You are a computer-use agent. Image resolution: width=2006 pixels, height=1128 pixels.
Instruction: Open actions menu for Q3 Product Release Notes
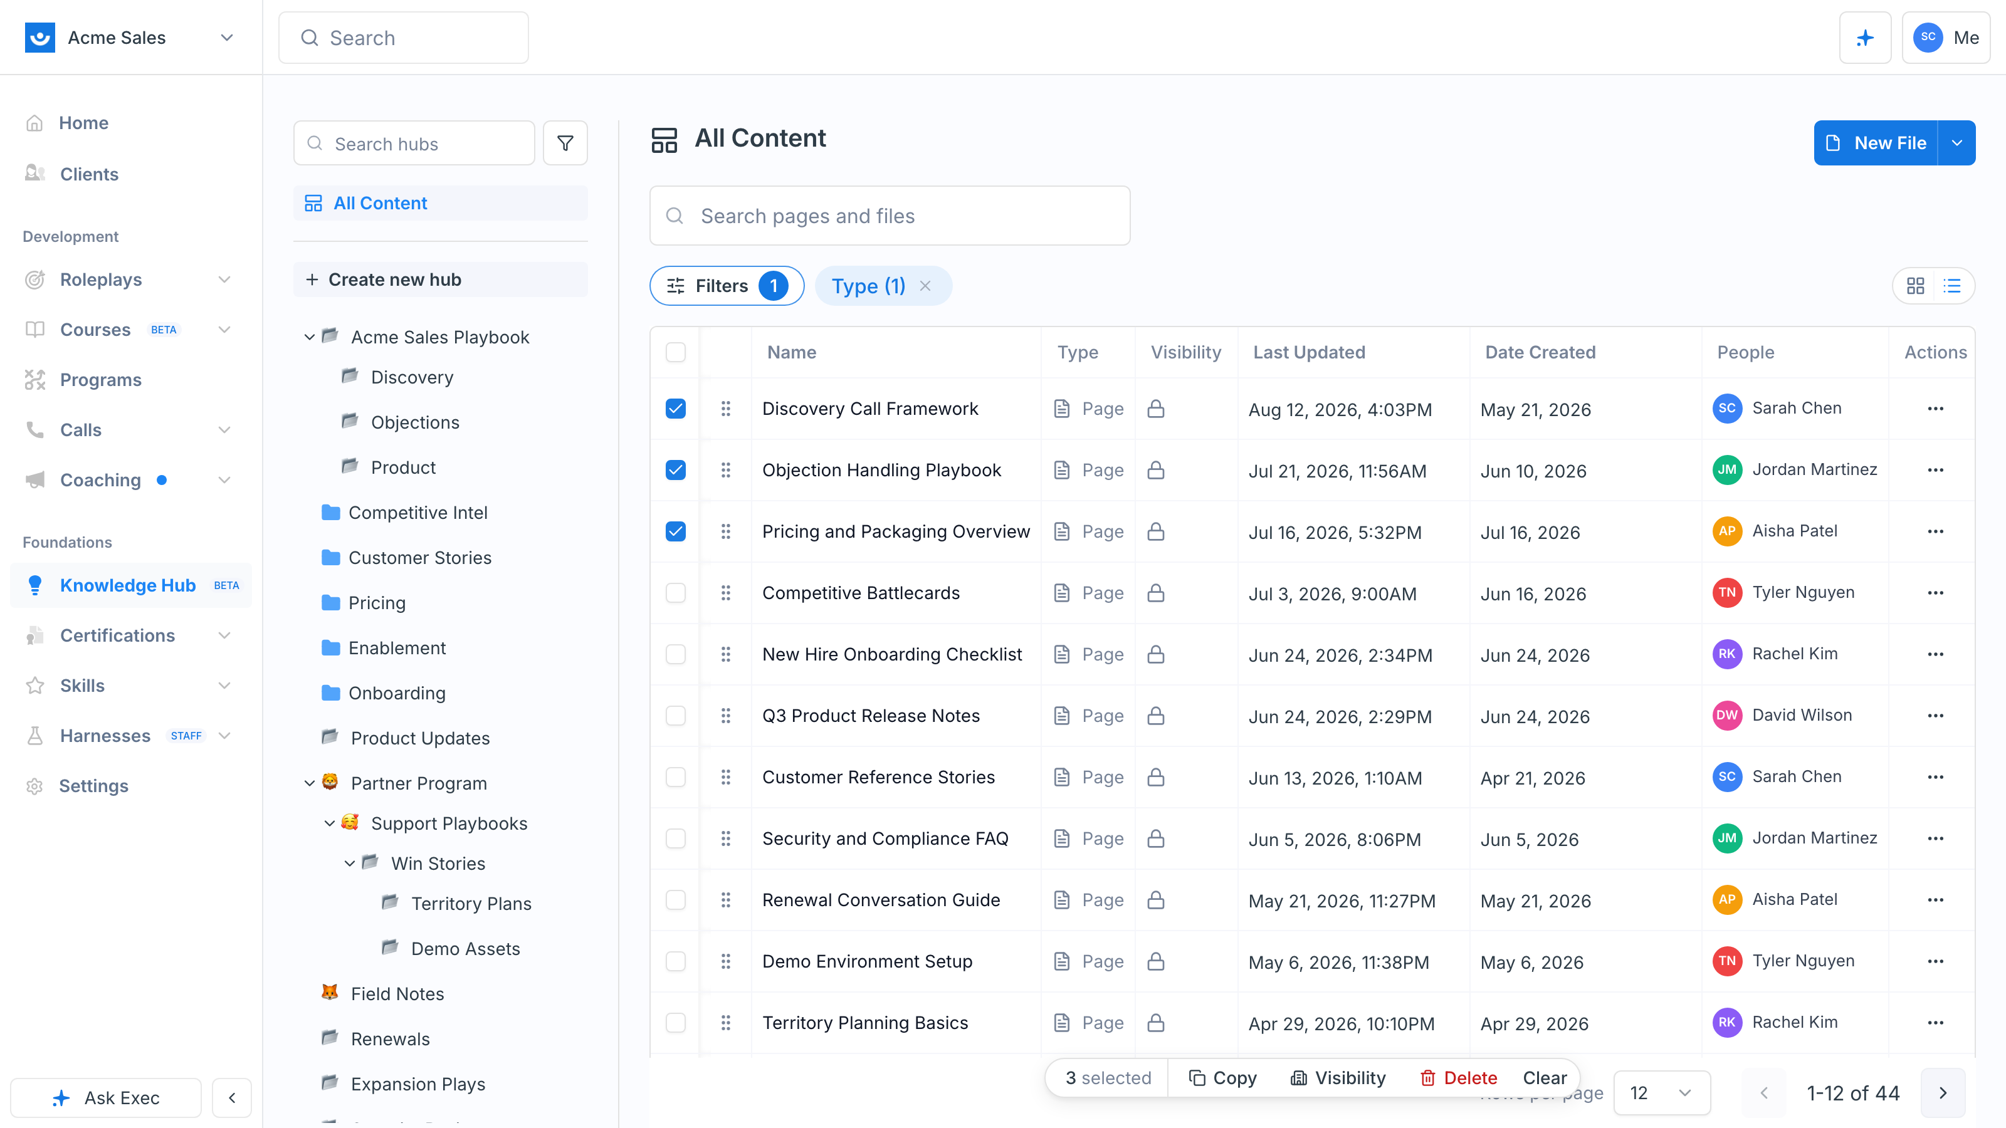coord(1935,716)
